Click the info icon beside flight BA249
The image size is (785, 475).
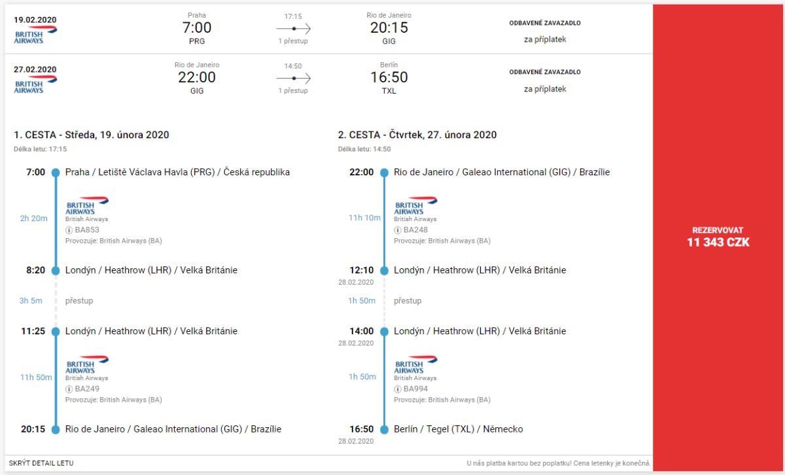pos(69,389)
